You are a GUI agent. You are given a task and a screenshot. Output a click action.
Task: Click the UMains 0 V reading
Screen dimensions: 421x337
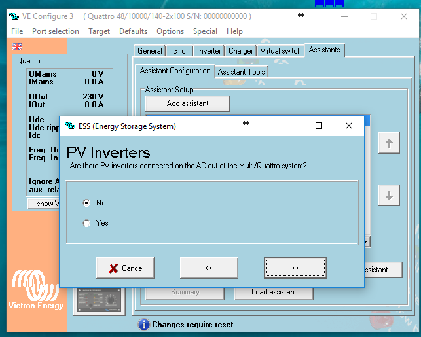66,74
